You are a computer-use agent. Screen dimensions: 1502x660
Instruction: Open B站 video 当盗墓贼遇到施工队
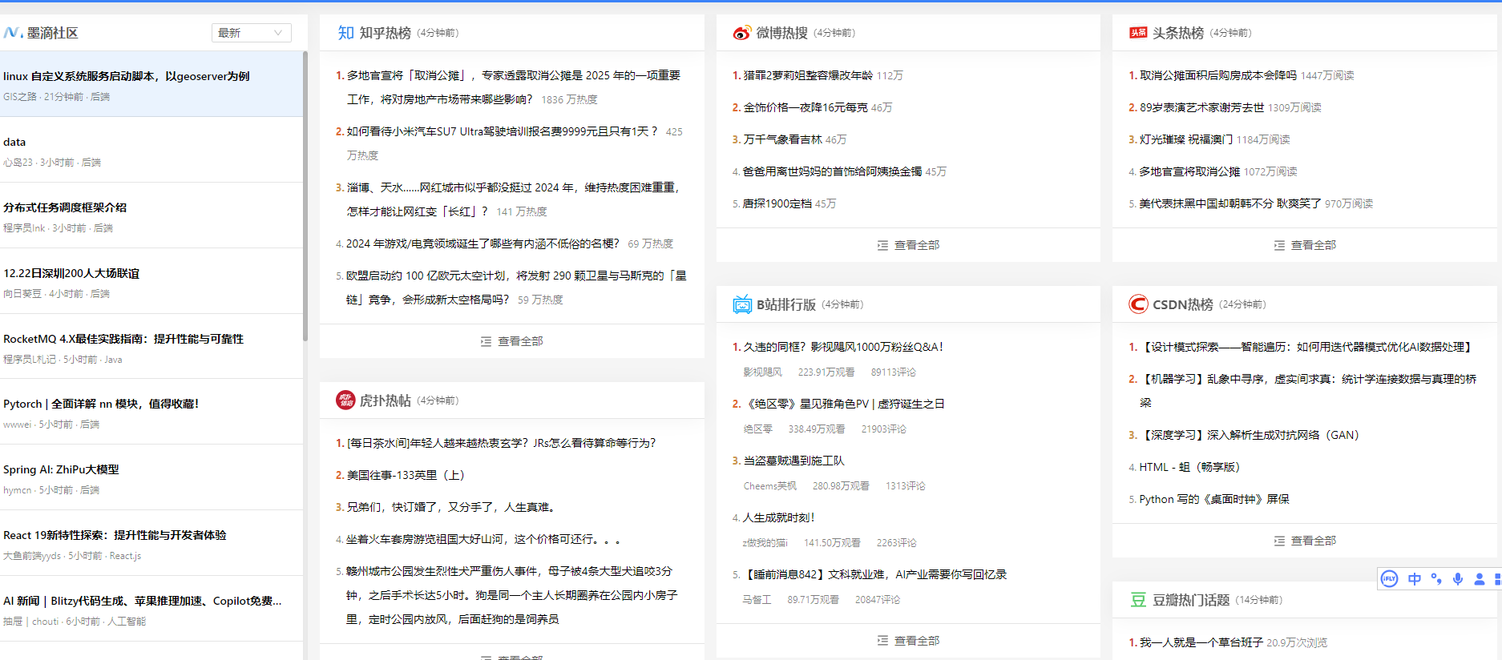pyautogui.click(x=793, y=461)
